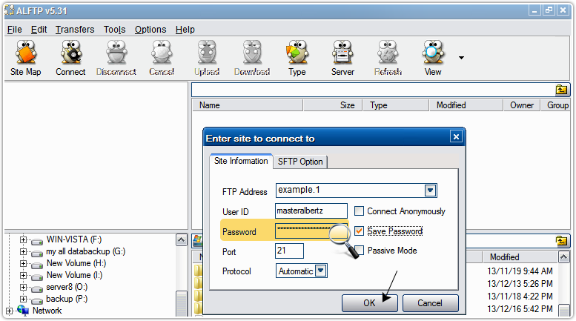Open the Tools menu
Screen dimensions: 576x321
pyautogui.click(x=115, y=30)
